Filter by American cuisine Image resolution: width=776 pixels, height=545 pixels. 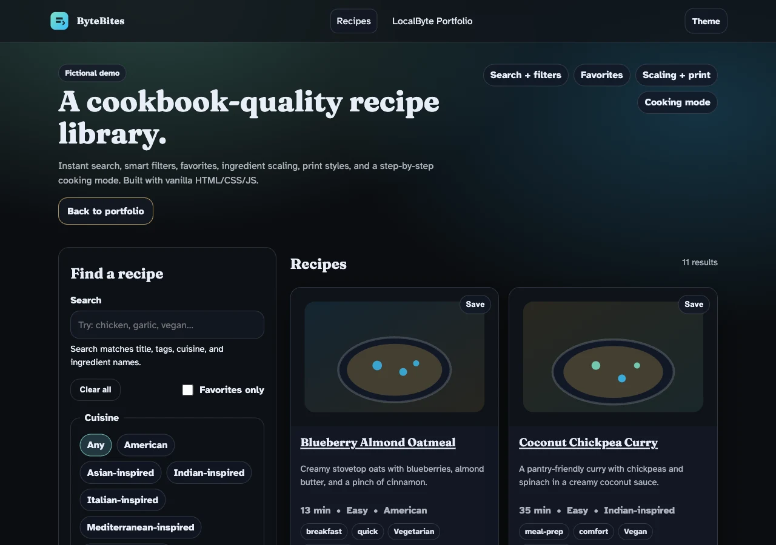point(145,444)
